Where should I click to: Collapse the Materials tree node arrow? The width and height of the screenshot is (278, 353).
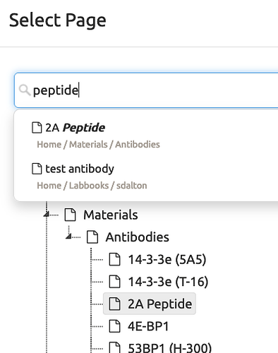click(47, 215)
